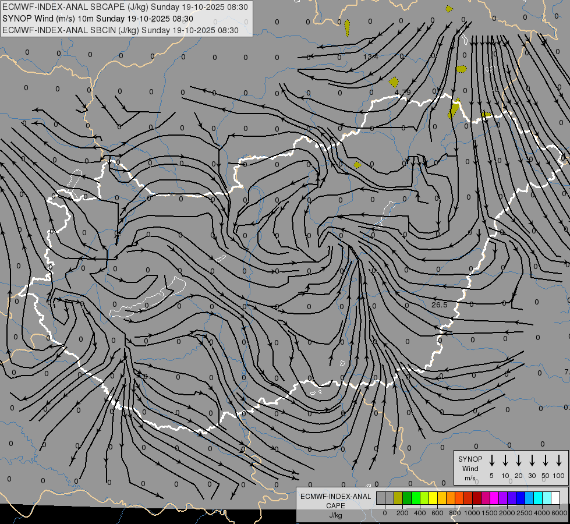The height and width of the screenshot is (524, 570).
Task: Click the 50 m/s wind arrow in legend
Action: tap(546, 461)
